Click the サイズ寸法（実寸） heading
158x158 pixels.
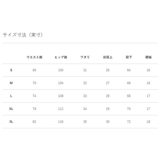click(23, 35)
